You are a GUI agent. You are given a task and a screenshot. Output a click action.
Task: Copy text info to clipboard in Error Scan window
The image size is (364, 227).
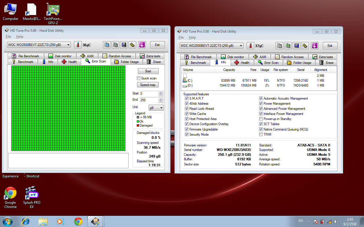pos(107,45)
